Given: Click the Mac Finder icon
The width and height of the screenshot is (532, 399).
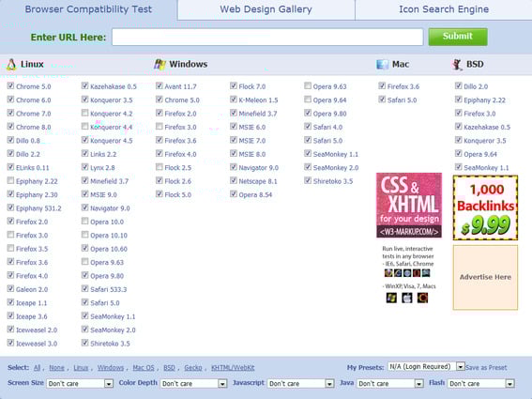Looking at the screenshot, I should pos(383,64).
